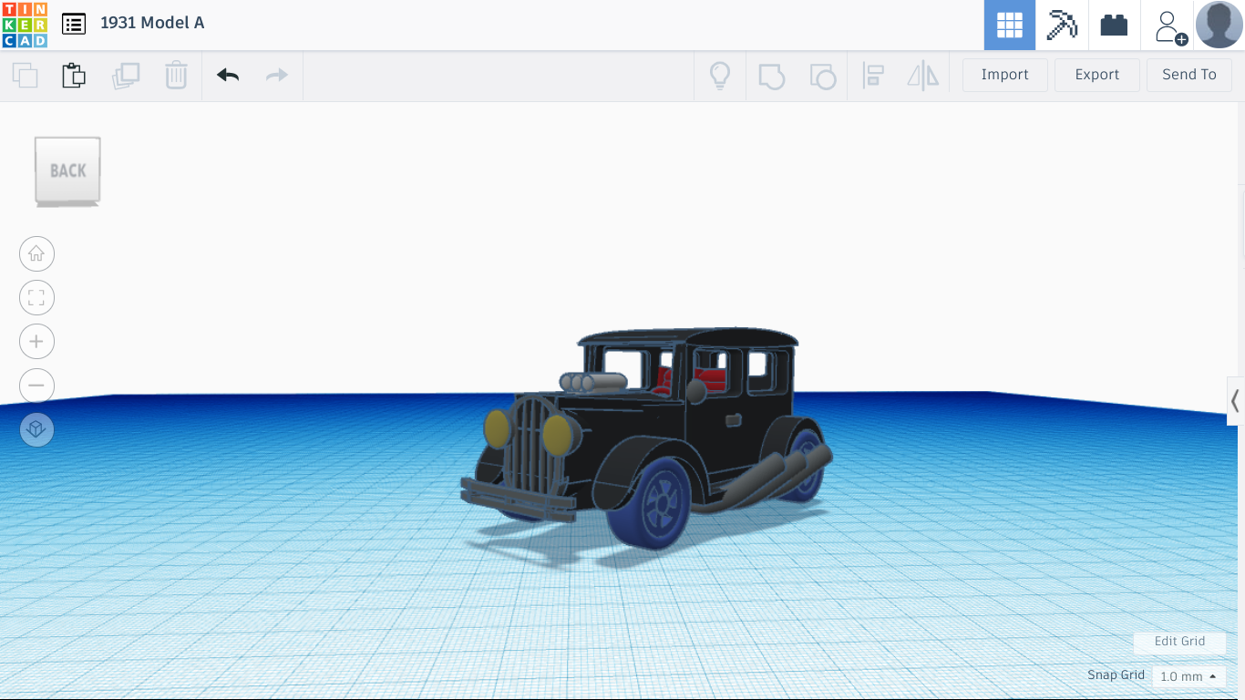This screenshot has width=1245, height=700.
Task: Click the Redo arrow icon
Action: (x=276, y=75)
